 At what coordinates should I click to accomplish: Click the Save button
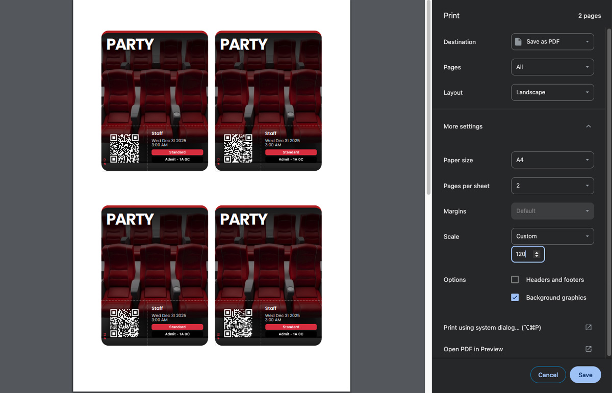(585, 375)
